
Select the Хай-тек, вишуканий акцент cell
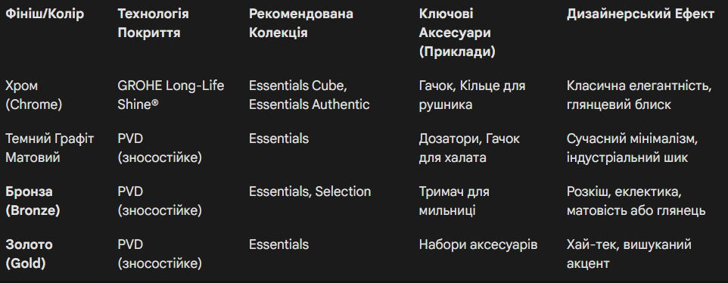coord(629,253)
